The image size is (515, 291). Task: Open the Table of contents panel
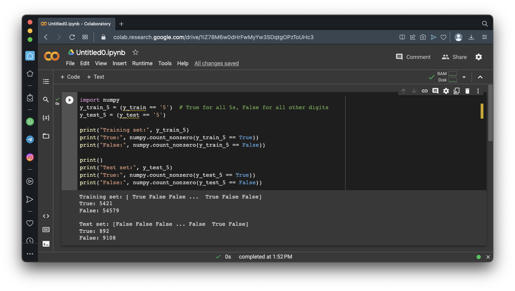pyautogui.click(x=46, y=81)
